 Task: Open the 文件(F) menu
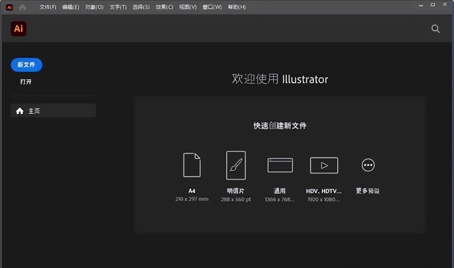click(48, 7)
